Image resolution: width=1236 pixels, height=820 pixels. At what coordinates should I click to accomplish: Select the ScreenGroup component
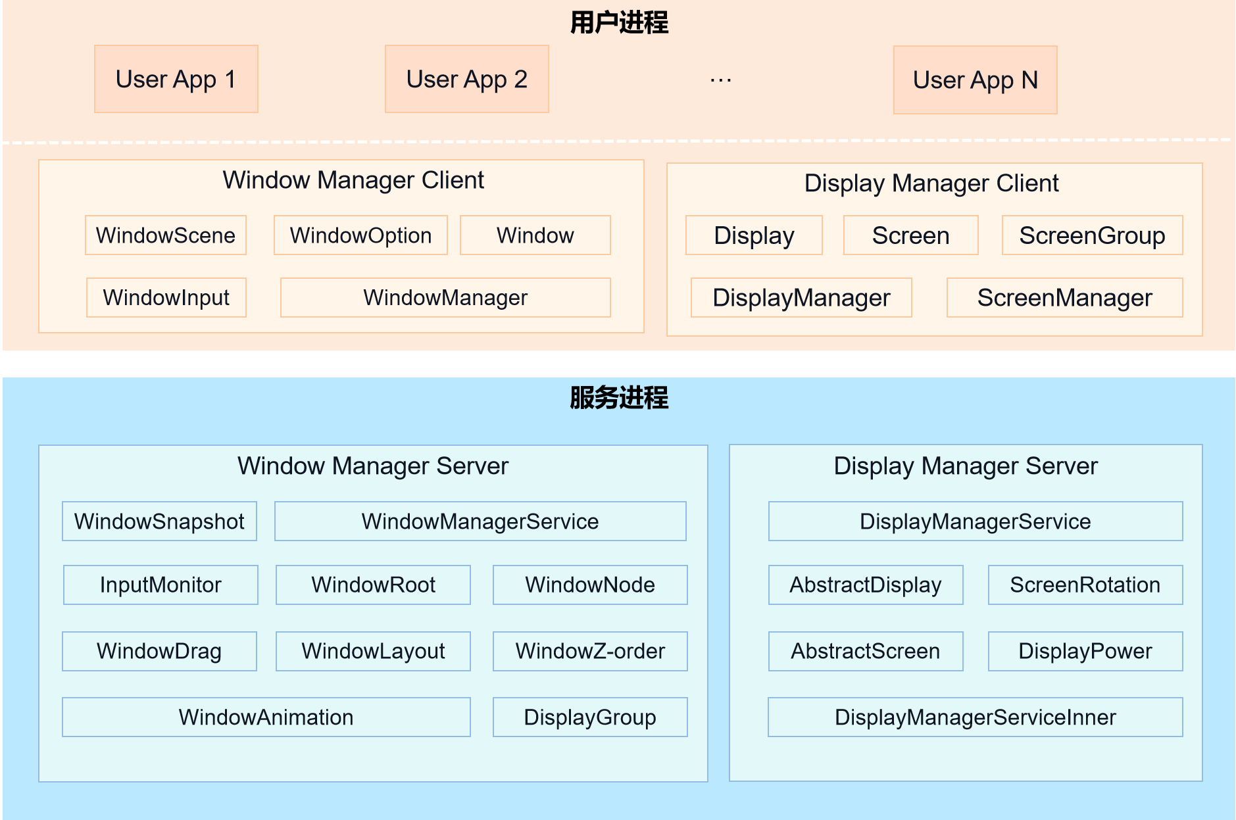tap(1092, 235)
